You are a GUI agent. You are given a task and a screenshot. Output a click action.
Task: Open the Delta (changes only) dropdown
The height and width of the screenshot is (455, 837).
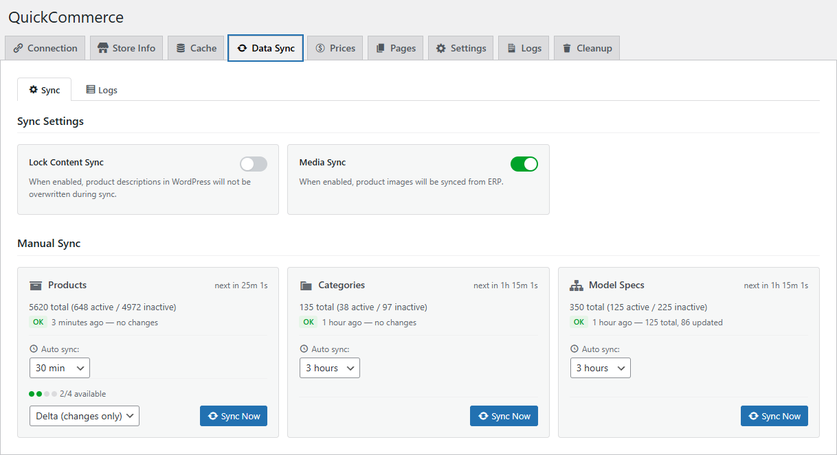85,416
